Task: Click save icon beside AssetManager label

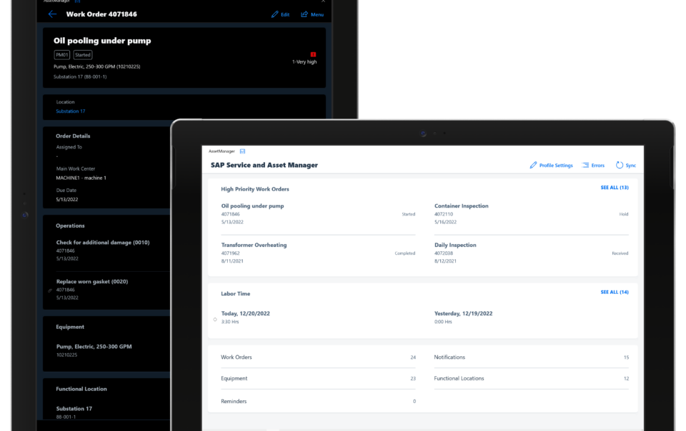Action: pyautogui.click(x=242, y=151)
